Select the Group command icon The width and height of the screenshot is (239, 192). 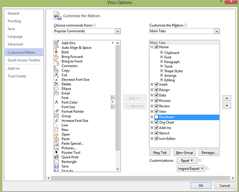coord(56,116)
